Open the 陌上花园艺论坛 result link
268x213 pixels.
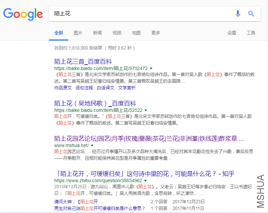tap(149, 139)
